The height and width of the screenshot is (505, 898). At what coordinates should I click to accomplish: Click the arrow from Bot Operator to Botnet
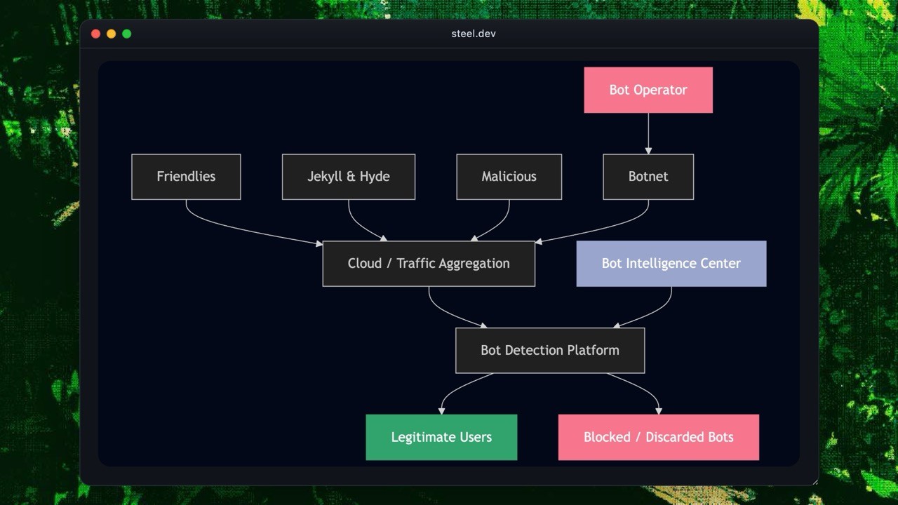pyautogui.click(x=648, y=133)
